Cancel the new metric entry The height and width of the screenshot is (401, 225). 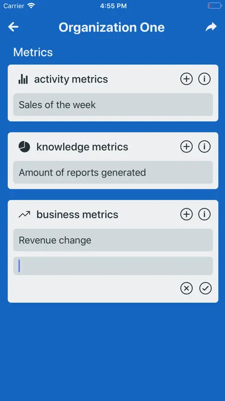[186, 288]
